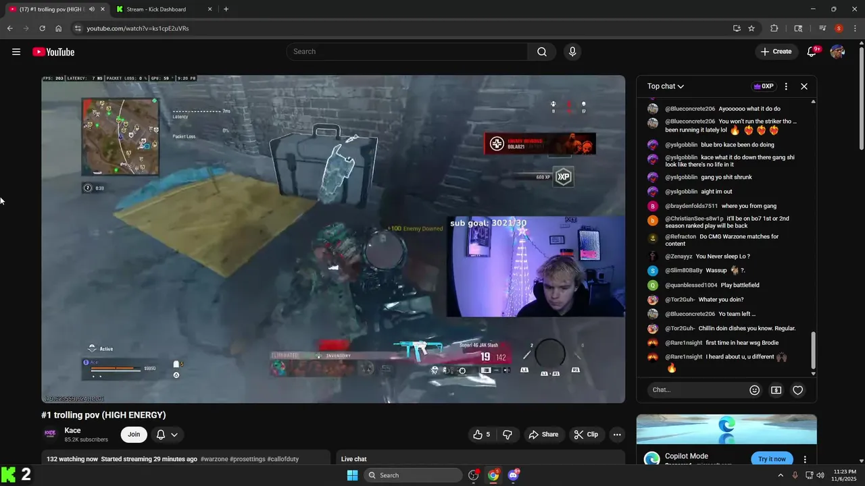Close the live chat panel
Image resolution: width=865 pixels, height=486 pixels.
(x=804, y=86)
